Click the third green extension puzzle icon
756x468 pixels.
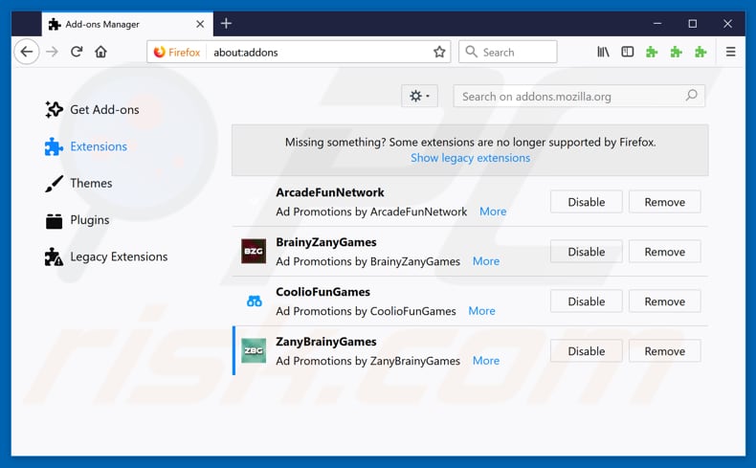pos(700,52)
